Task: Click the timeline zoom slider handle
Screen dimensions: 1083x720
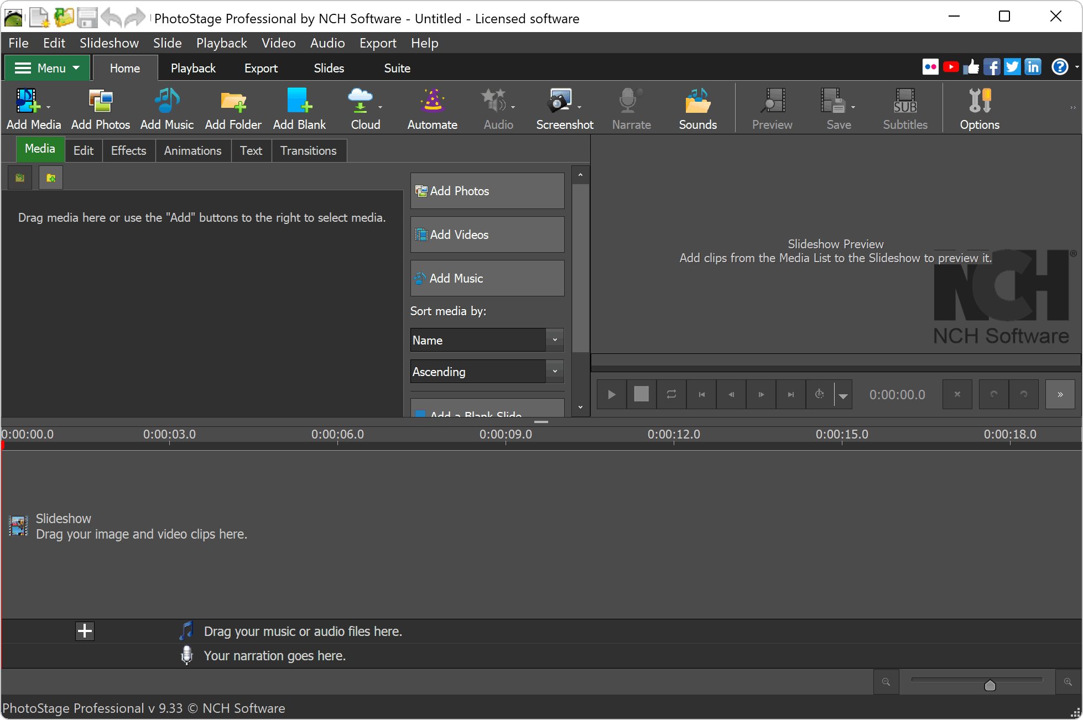Action: coord(990,685)
